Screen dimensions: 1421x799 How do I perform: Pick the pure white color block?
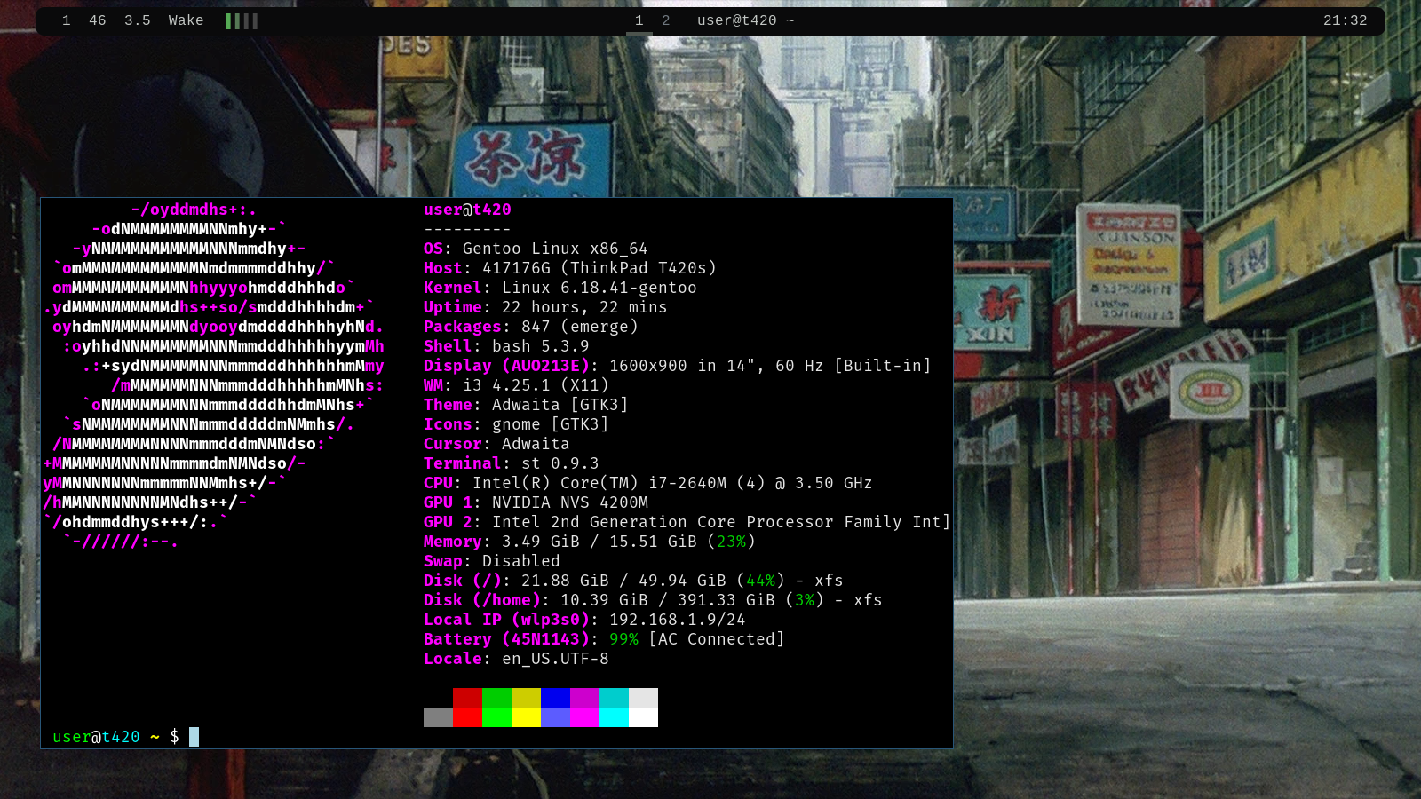pyautogui.click(x=643, y=717)
